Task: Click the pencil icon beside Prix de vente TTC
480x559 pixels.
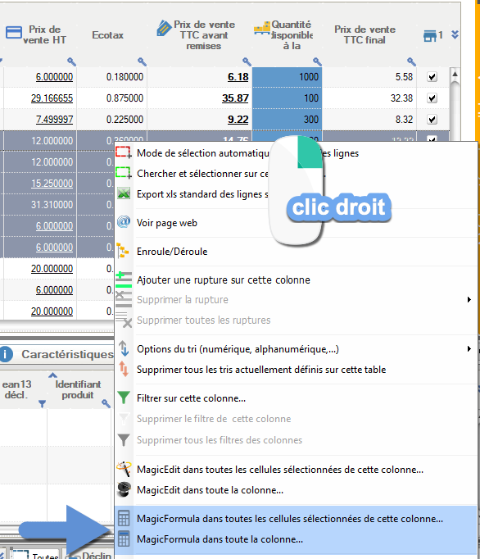Action: (164, 28)
